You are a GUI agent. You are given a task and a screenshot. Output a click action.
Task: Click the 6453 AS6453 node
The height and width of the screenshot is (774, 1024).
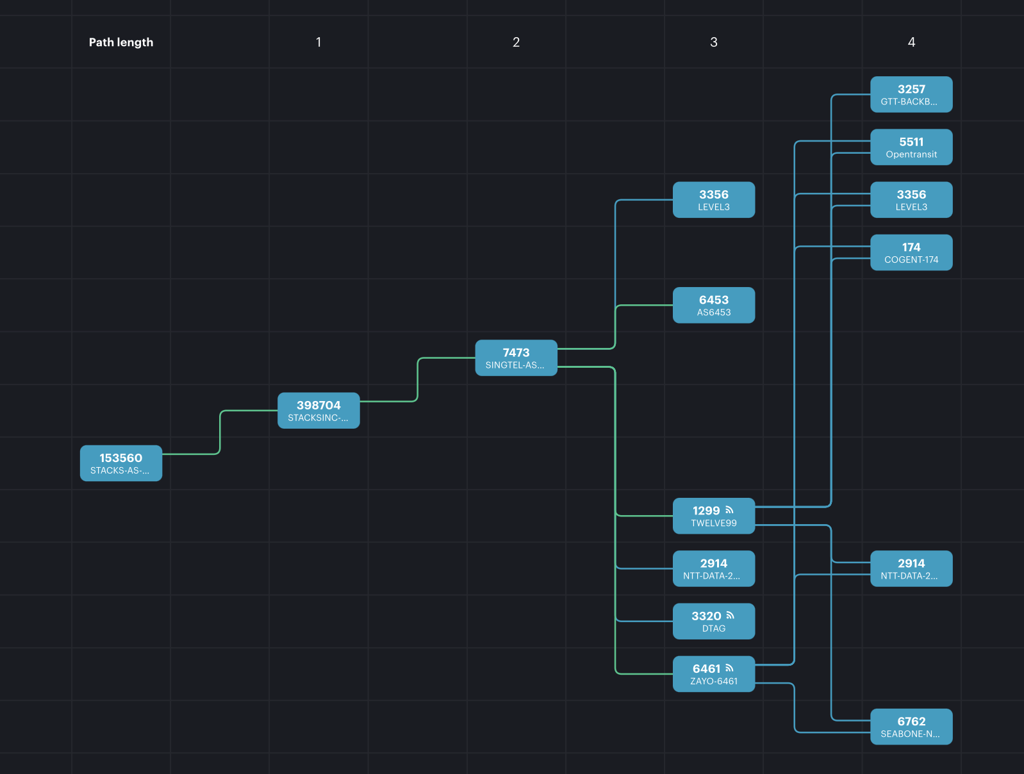coord(713,306)
